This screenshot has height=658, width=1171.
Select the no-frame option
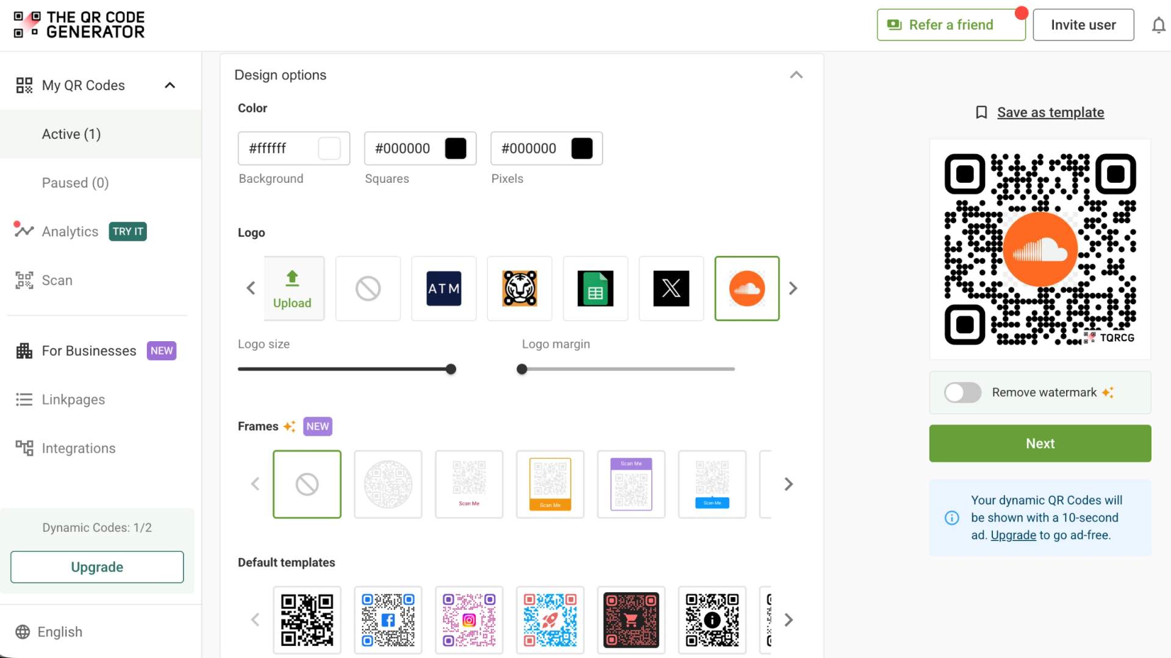point(307,484)
